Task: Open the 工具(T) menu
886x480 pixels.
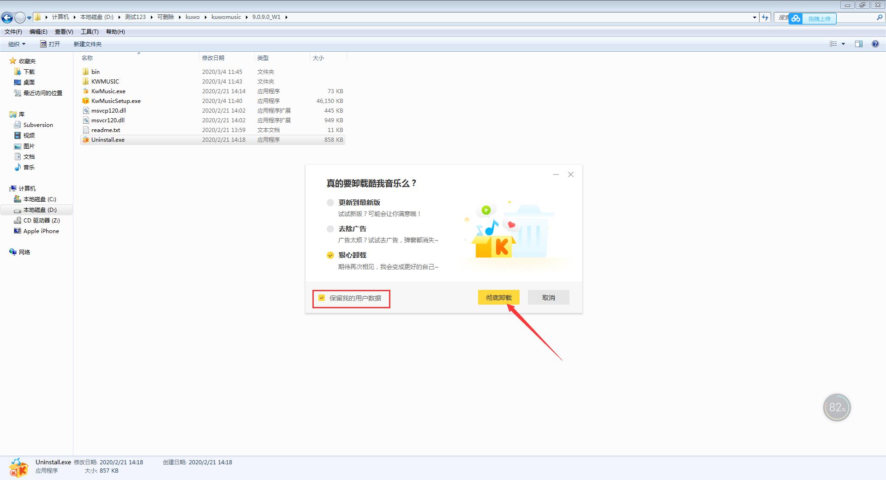Action: pyautogui.click(x=90, y=32)
